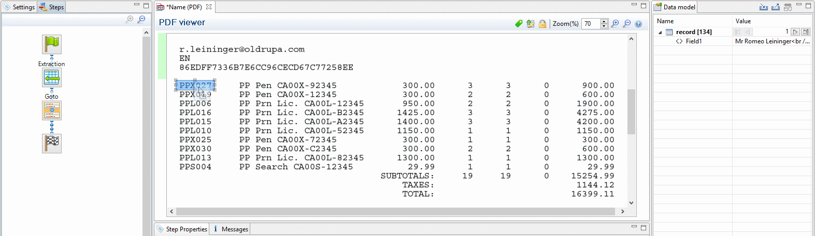
Task: Click the import data model icon
Action: [x=763, y=7]
